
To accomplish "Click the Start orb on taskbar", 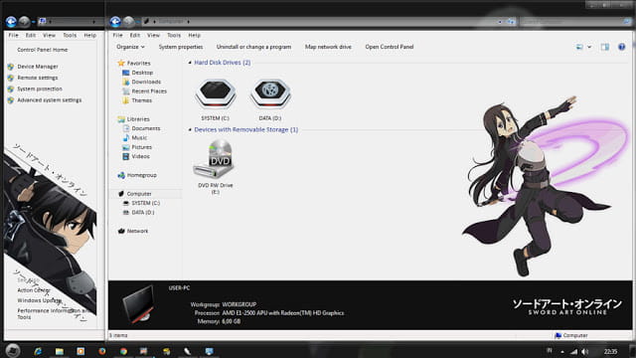I will [12, 351].
